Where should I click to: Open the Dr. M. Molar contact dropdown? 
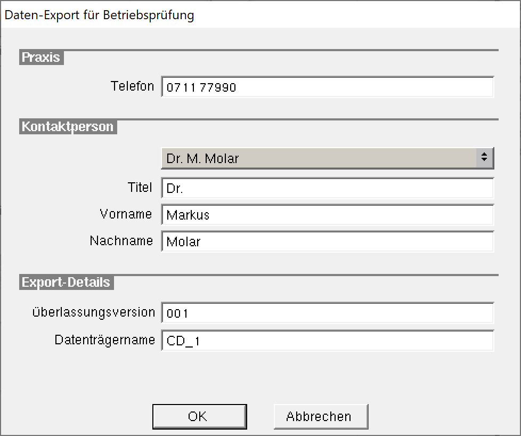(327, 158)
